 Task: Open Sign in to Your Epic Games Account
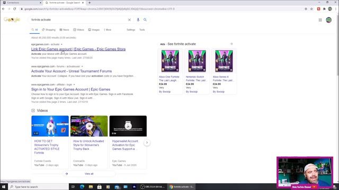70,89
